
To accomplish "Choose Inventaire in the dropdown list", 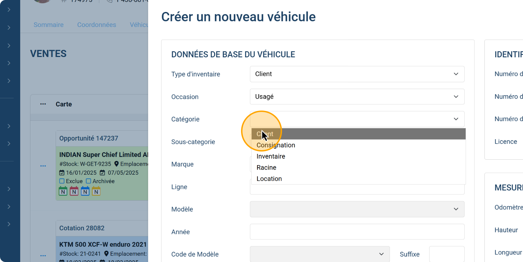I will click(x=271, y=157).
